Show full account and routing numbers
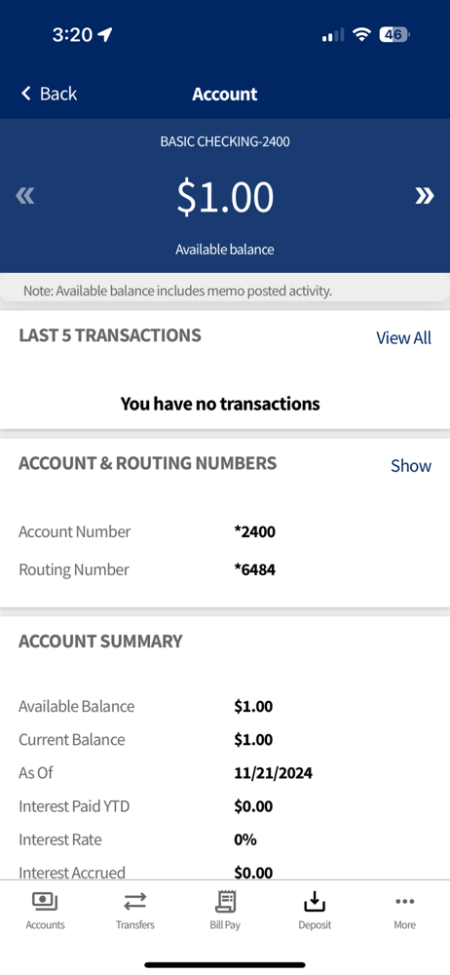 pos(411,466)
